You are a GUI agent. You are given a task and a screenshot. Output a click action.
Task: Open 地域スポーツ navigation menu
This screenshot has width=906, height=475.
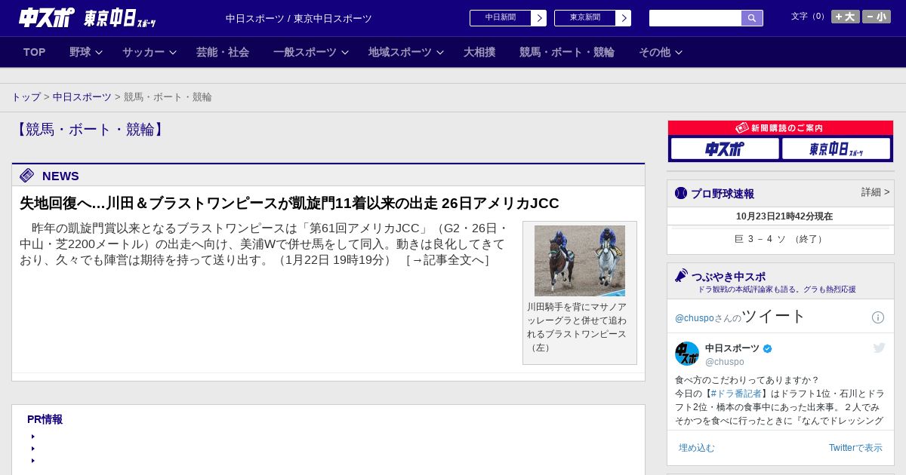pyautogui.click(x=400, y=52)
